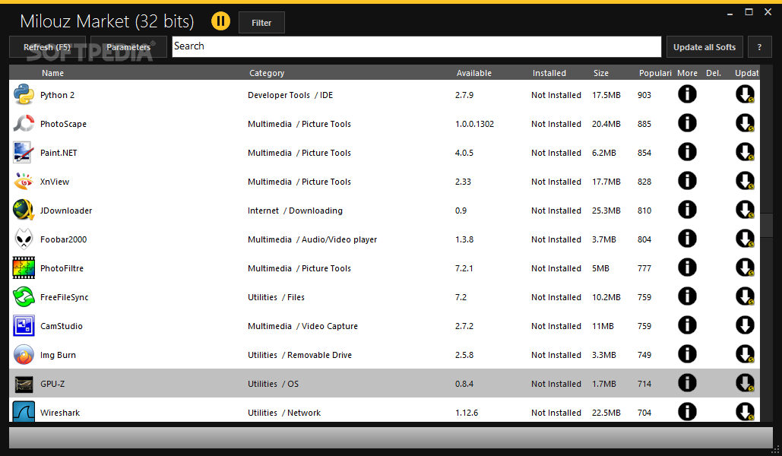This screenshot has height=456, width=782.
Task: Click Img Burn download icon
Action: (745, 355)
